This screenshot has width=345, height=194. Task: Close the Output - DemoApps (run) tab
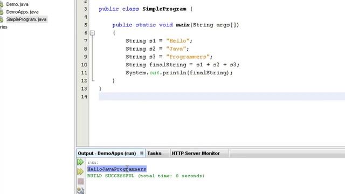142,153
